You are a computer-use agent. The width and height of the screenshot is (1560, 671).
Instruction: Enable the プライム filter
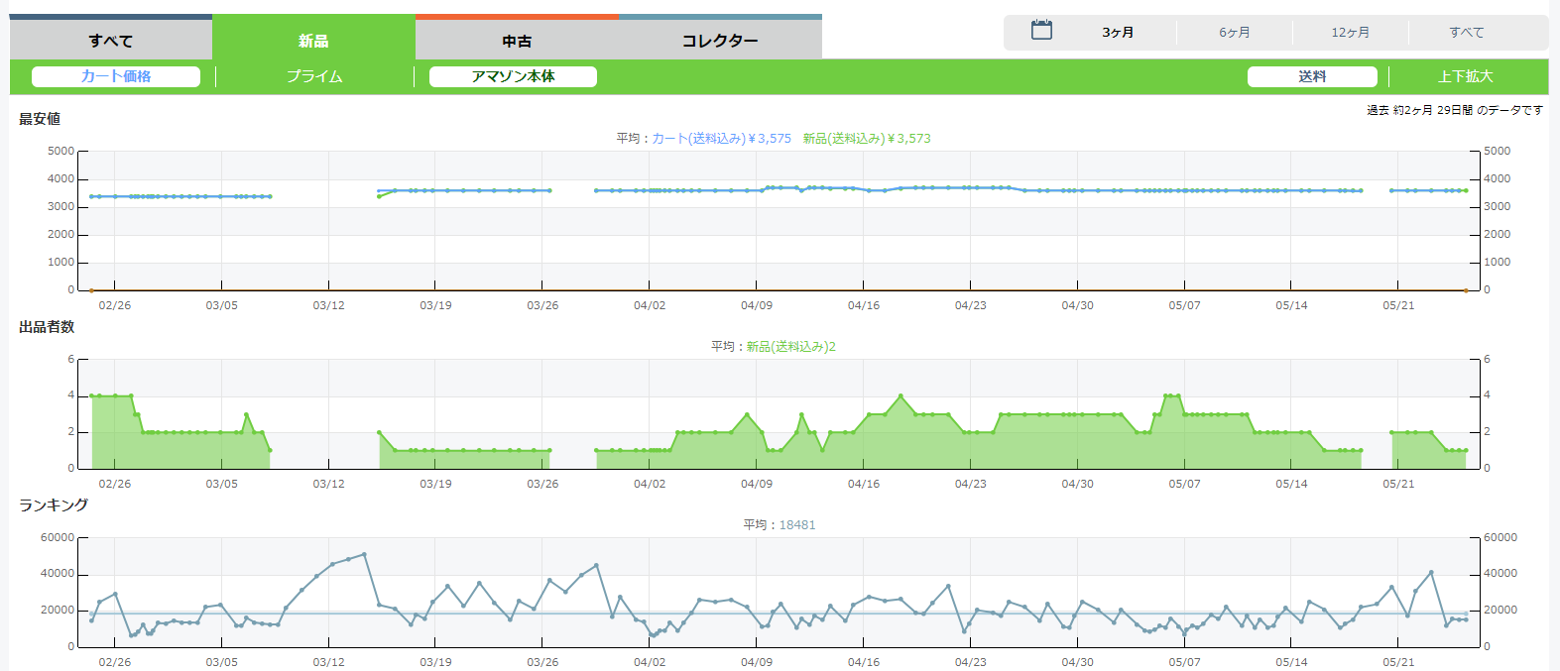(x=314, y=76)
